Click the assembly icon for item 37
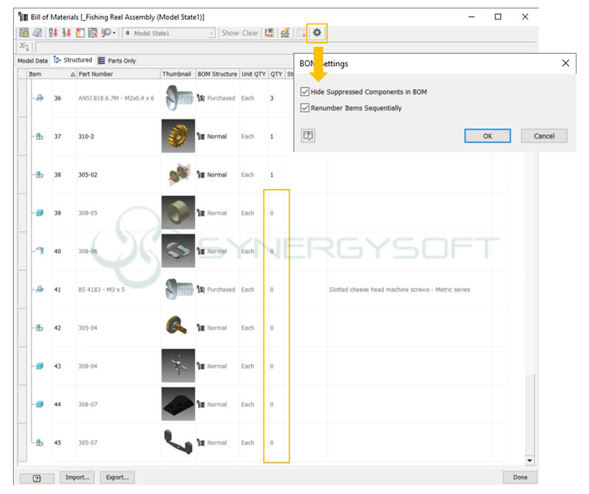Viewport: 589px width, 494px height. click(x=39, y=136)
